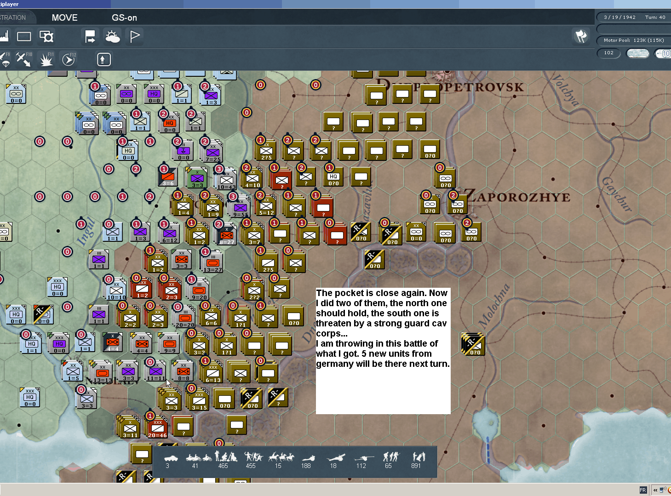Select the 10=43 infantry unit counter
671x496 pixels.
coord(226,180)
